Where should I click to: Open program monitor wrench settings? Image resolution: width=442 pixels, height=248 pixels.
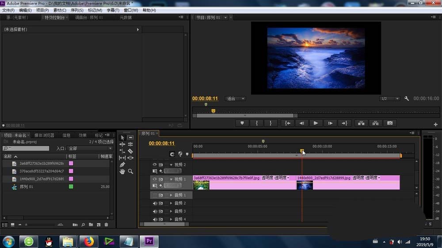[x=407, y=98]
